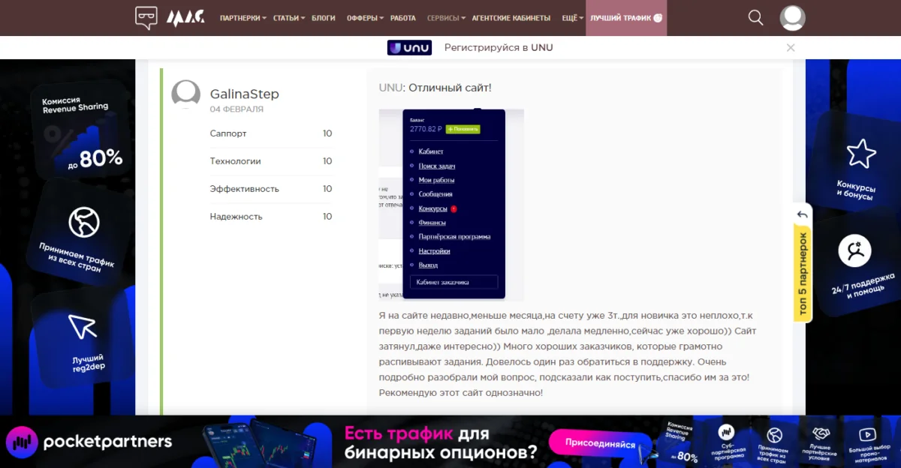Click the UNU link in review title
901x468 pixels.
point(390,88)
